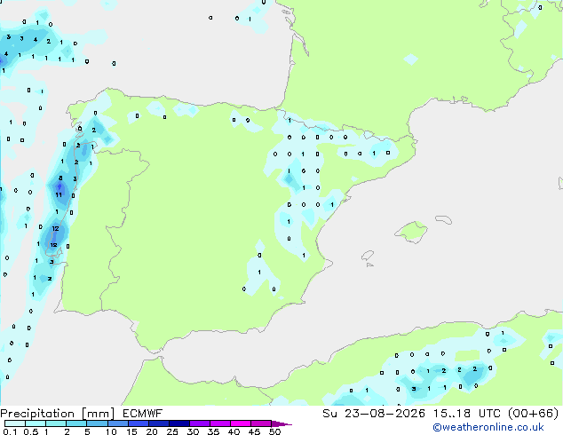This screenshot has height=435, width=563.
Task: Click the legend label 45
Action: [254, 431]
